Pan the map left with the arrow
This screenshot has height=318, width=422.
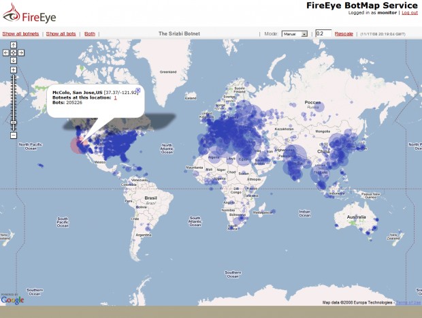(x=6, y=53)
